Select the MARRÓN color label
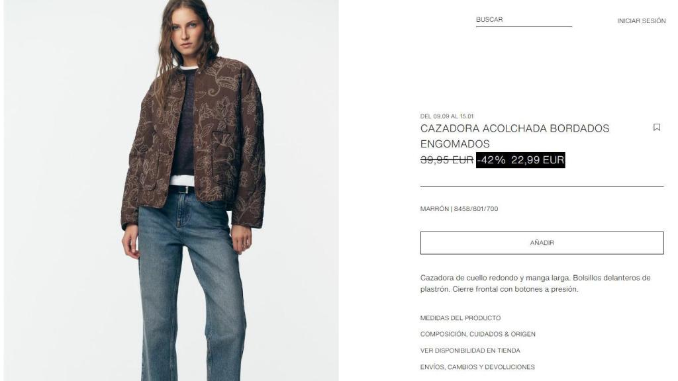 click(434, 208)
